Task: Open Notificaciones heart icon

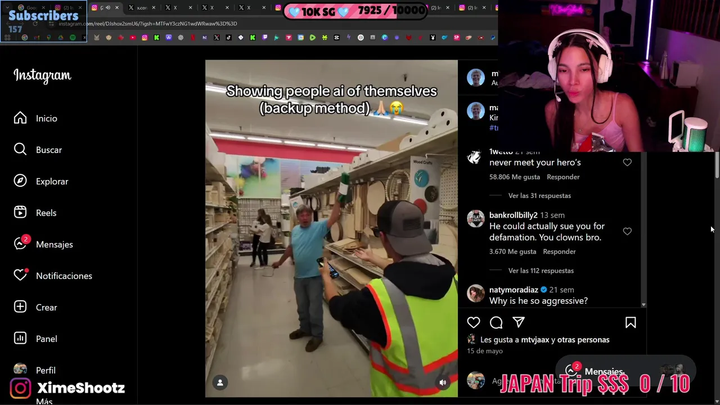Action: [20, 276]
